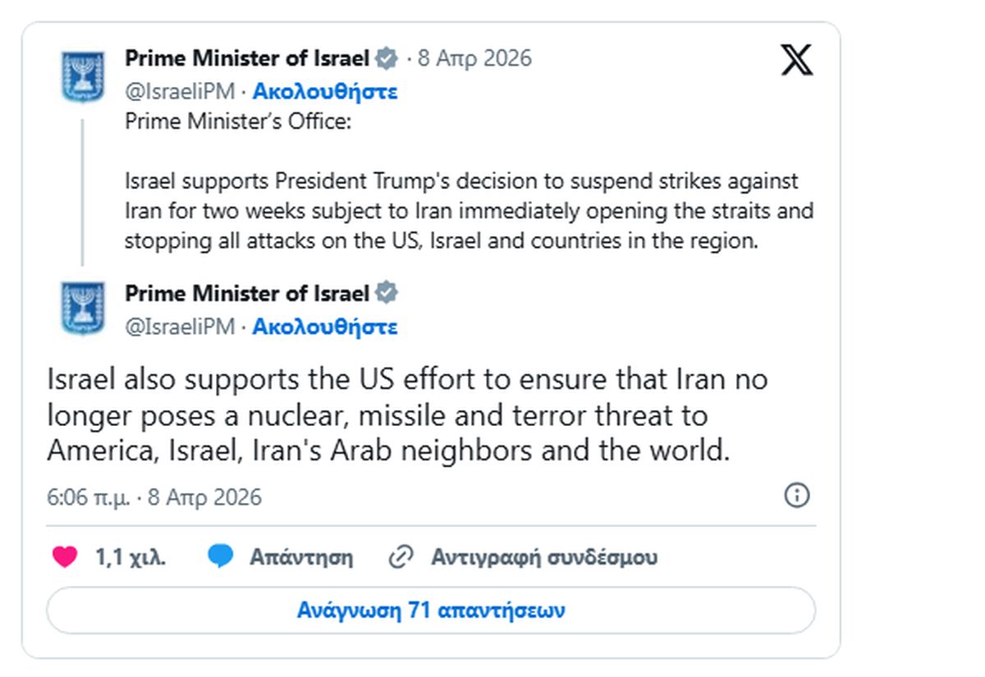The height and width of the screenshot is (677, 985).
Task: Click Αντιγραφή συνδέσμου text
Action: (544, 557)
